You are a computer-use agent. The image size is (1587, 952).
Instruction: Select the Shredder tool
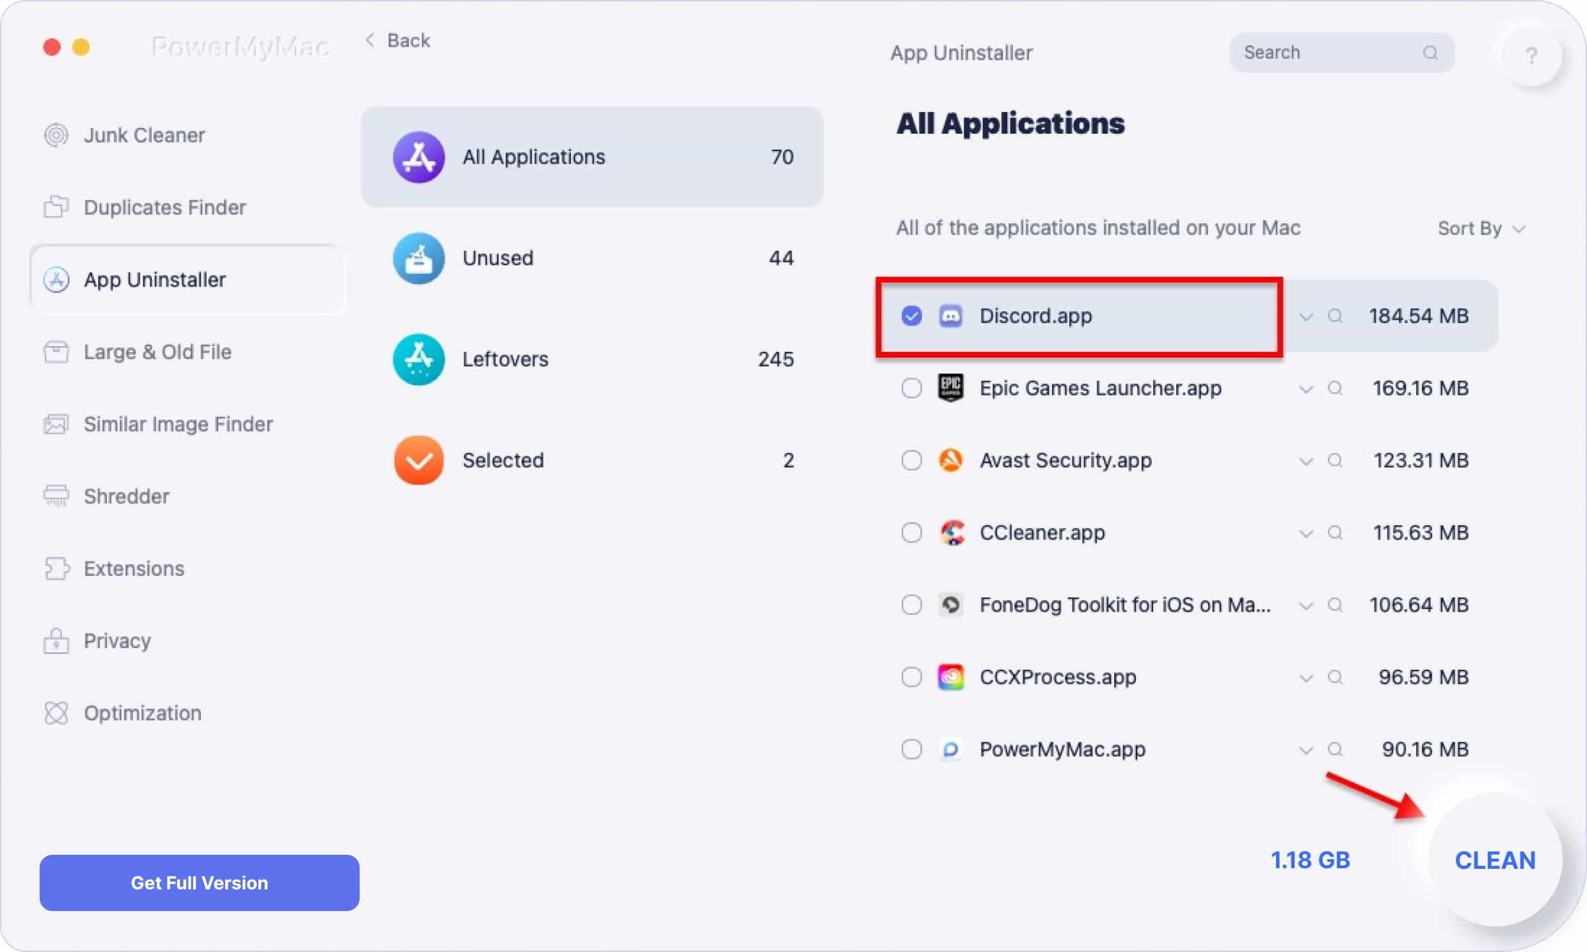coord(126,495)
